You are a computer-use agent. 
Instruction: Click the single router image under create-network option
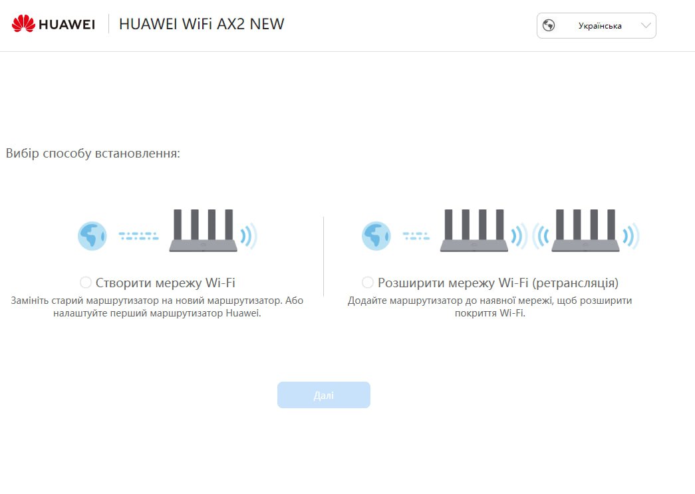203,231
